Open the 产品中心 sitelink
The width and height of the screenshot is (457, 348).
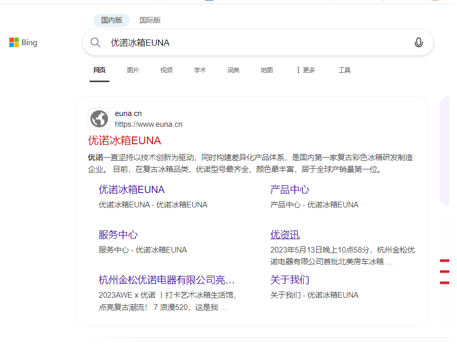coord(289,190)
